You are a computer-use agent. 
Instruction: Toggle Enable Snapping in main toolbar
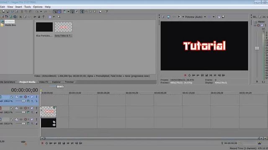(x=55, y=12)
